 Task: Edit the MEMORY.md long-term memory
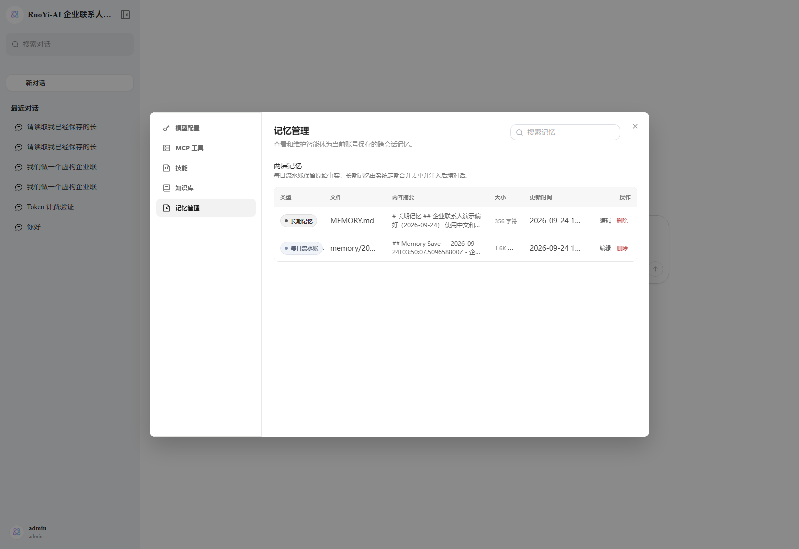pyautogui.click(x=605, y=221)
